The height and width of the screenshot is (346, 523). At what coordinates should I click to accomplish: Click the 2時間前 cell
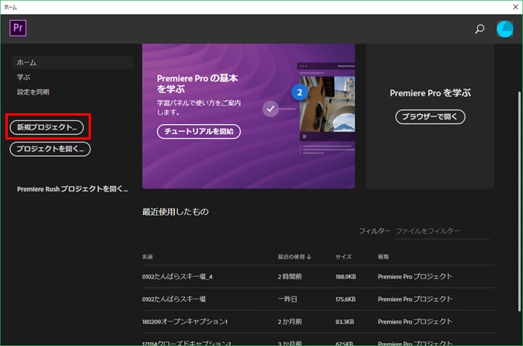pos(290,276)
